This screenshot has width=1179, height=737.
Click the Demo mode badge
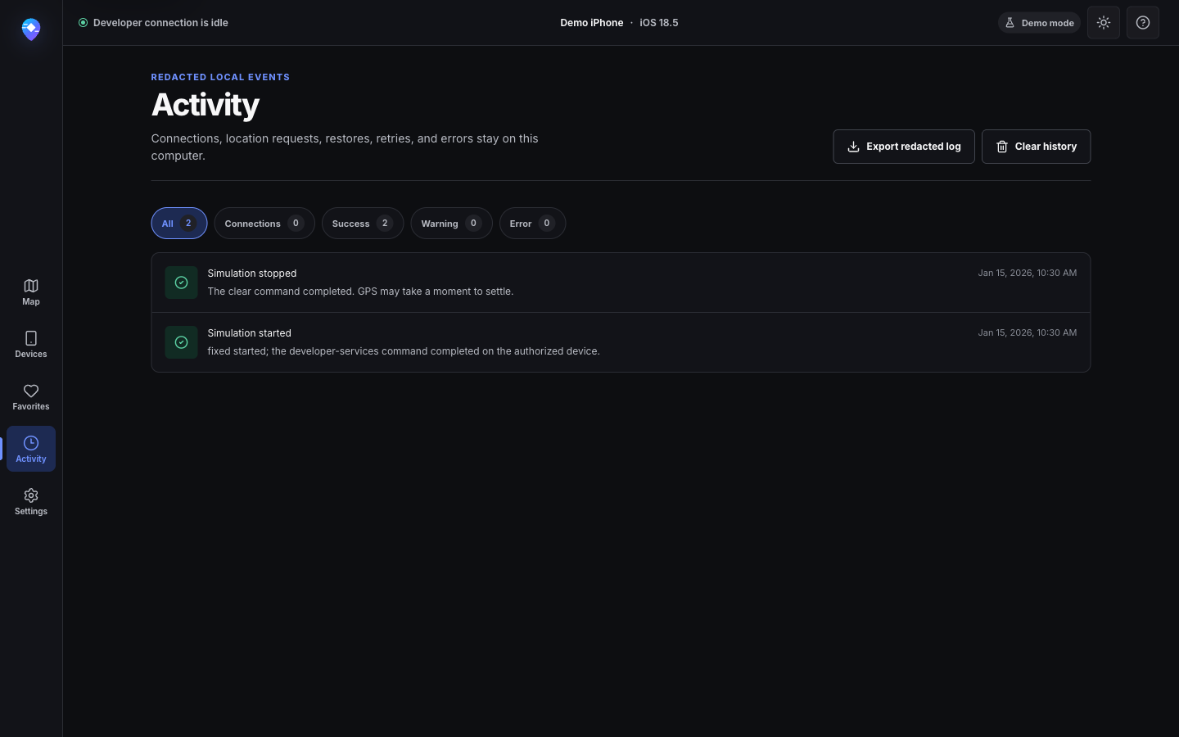(1039, 23)
